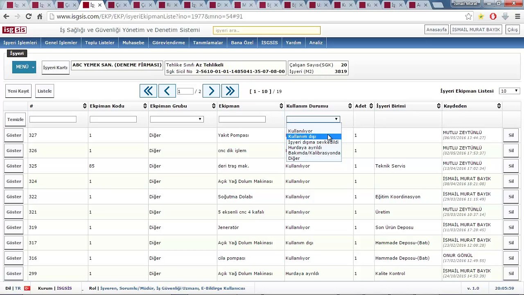Click the Listele button

tap(45, 91)
